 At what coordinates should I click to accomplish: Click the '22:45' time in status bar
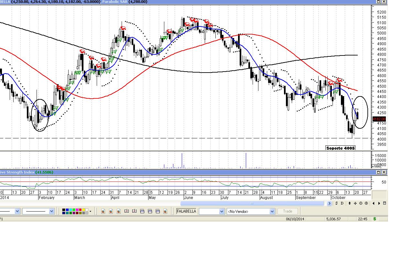[x=363, y=219]
